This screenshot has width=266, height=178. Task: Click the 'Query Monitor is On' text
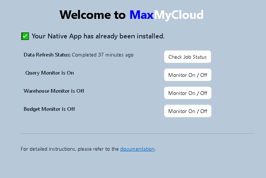[x=50, y=73]
